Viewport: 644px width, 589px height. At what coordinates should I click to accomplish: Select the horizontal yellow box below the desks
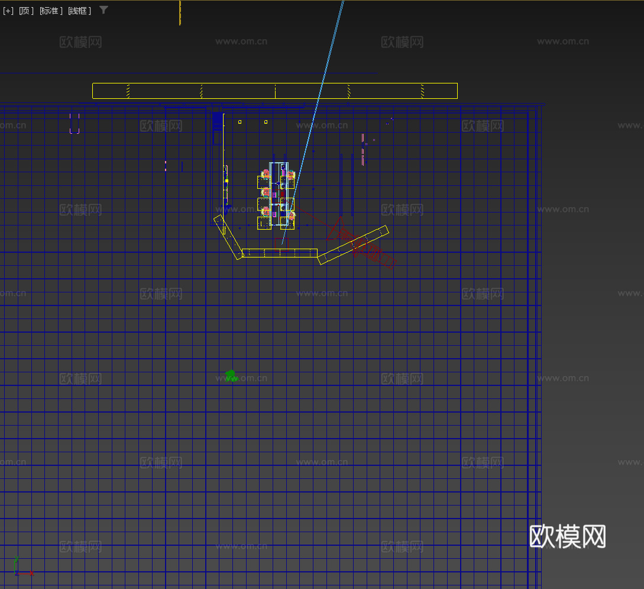(x=280, y=253)
